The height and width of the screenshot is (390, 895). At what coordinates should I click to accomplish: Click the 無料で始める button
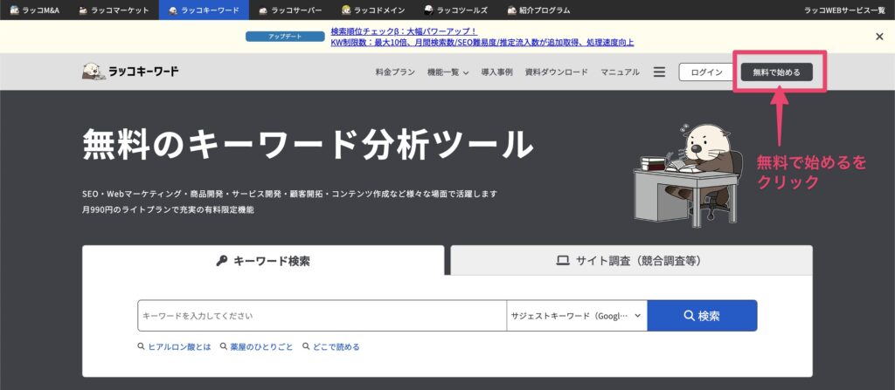tap(776, 72)
